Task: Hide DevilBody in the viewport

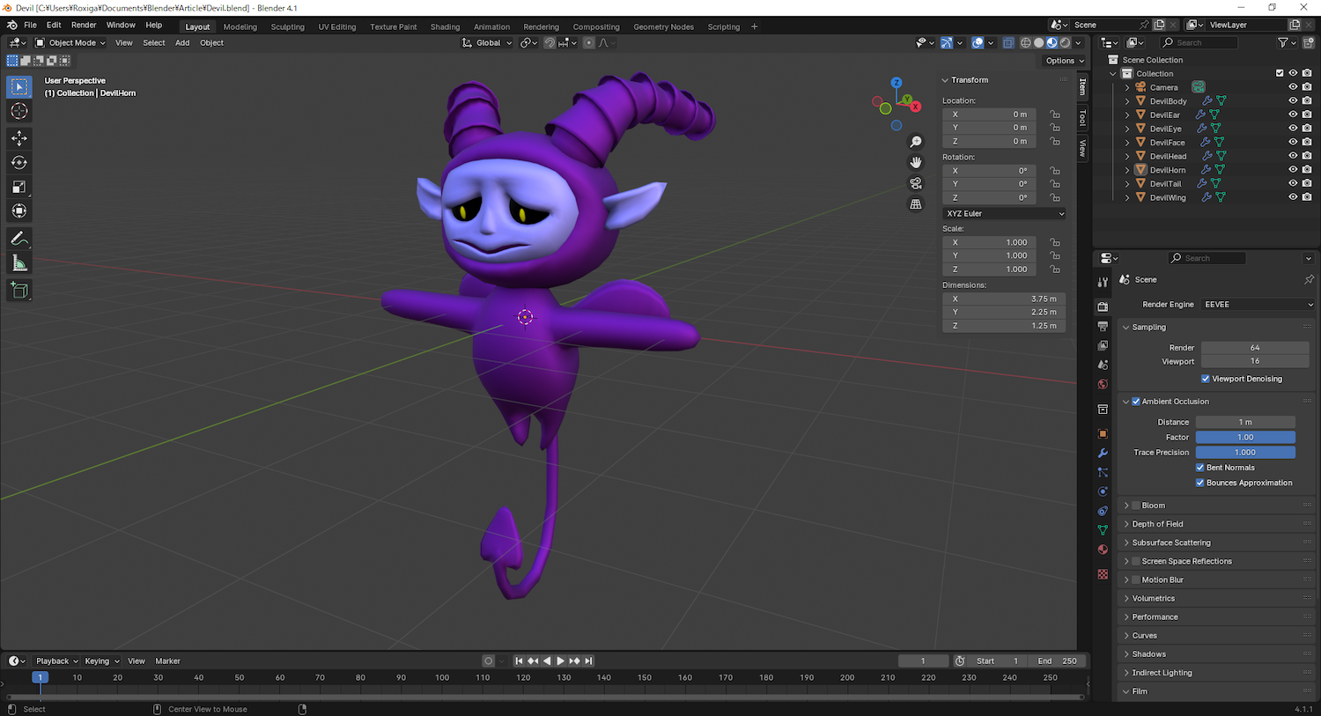Action: 1293,101
